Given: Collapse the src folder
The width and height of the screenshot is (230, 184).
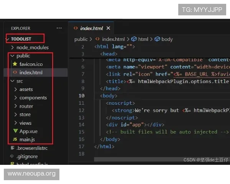Looking at the screenshot, I should [13, 81].
